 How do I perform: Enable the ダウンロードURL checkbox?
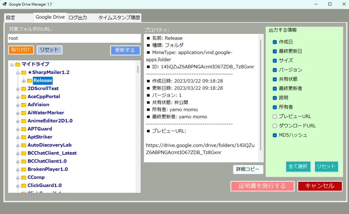(x=275, y=126)
